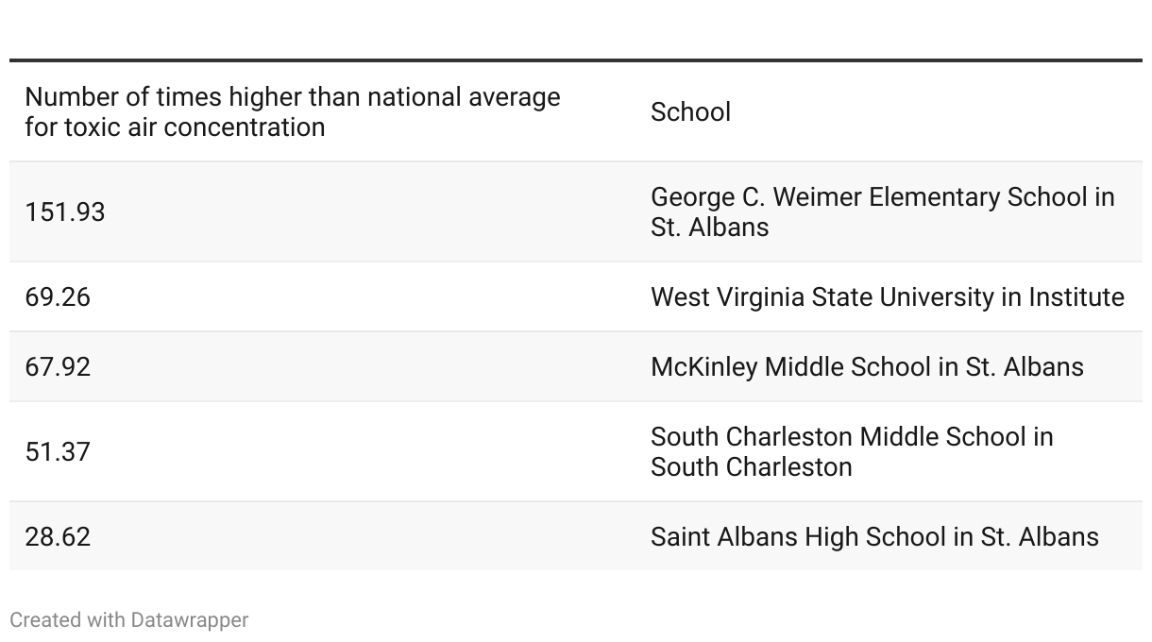
Task: Click McKinley Middle School in St. Albans
Action: click(x=867, y=366)
